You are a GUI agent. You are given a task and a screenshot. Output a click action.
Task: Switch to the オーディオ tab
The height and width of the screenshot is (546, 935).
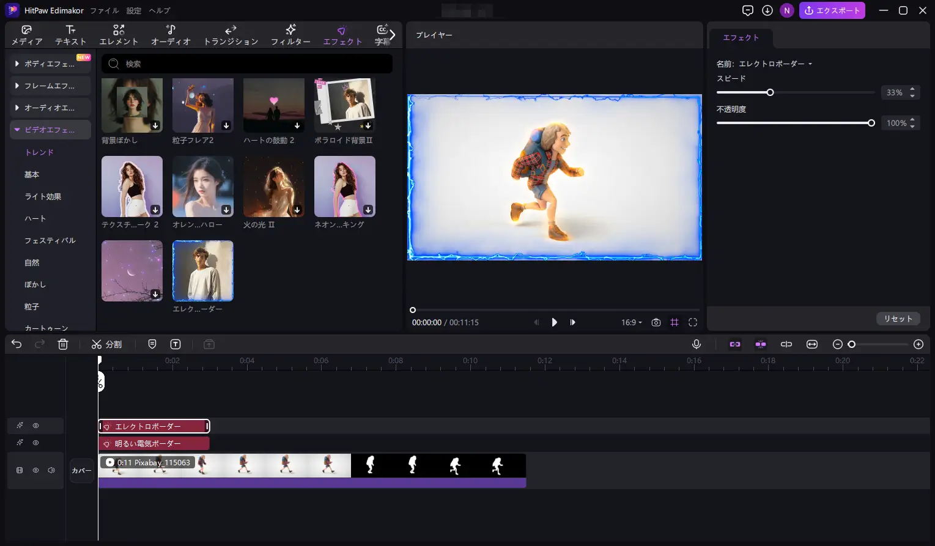pyautogui.click(x=171, y=35)
